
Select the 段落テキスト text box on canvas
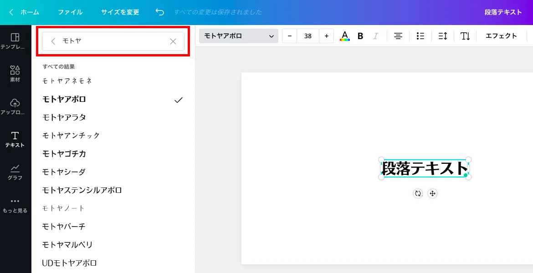(x=425, y=168)
